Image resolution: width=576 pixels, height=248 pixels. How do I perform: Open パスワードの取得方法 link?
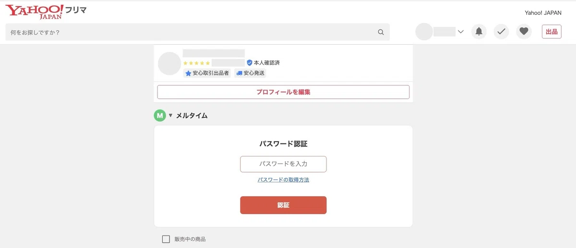283,180
